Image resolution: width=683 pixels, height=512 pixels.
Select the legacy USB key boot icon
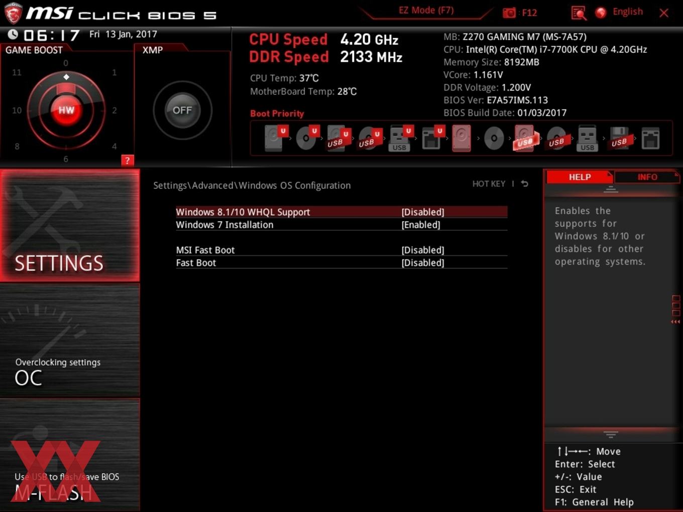point(588,138)
